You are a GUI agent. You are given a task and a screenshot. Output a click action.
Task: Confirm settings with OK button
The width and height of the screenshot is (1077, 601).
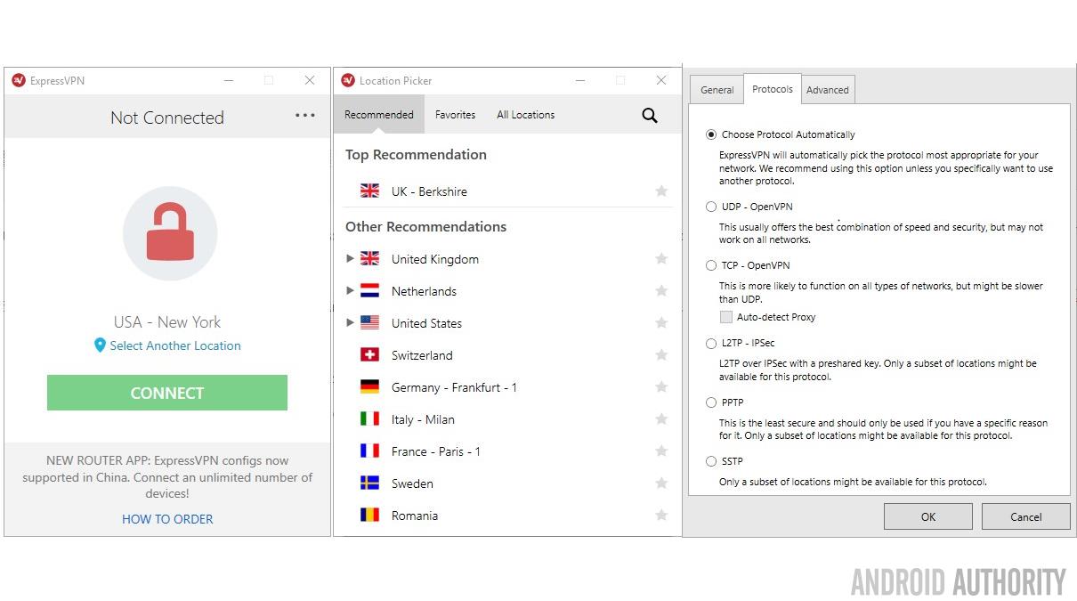click(928, 516)
